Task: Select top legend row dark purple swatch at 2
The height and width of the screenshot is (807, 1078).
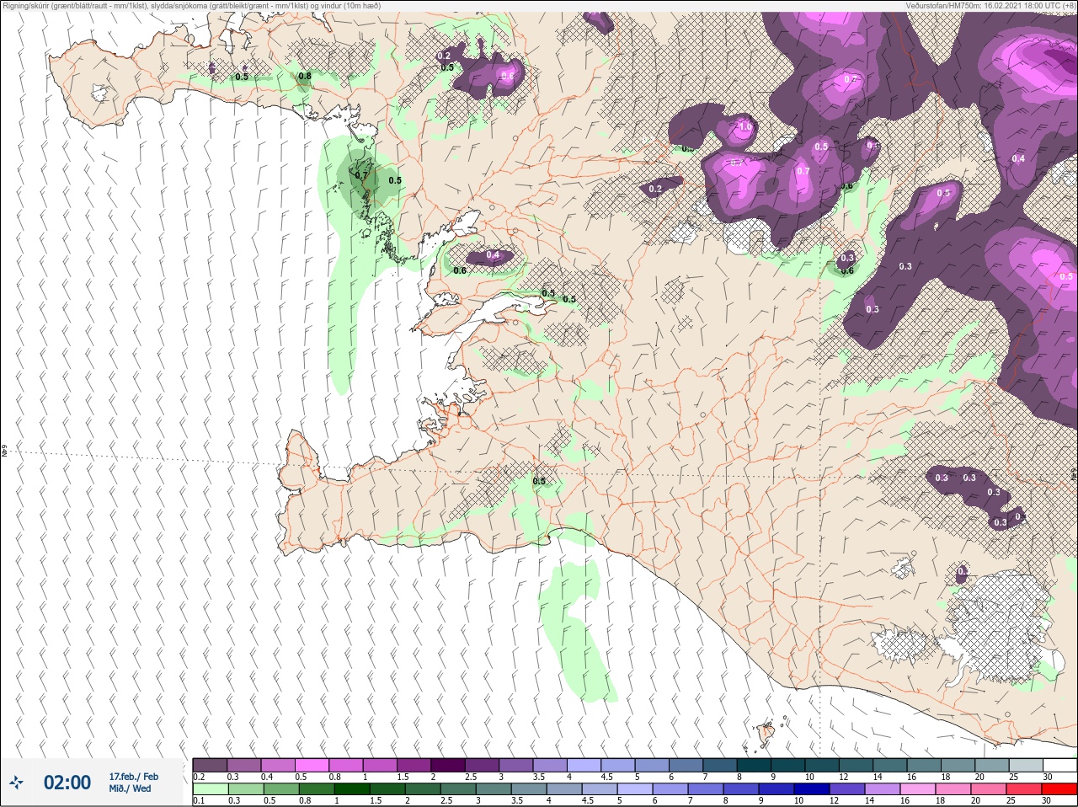Action: (x=450, y=765)
